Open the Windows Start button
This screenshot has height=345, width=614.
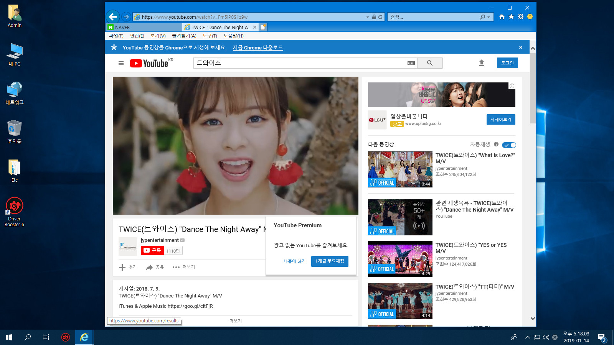click(x=9, y=337)
